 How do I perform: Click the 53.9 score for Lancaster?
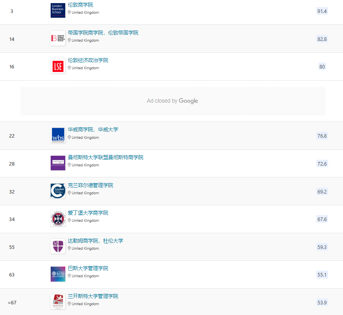(x=322, y=302)
